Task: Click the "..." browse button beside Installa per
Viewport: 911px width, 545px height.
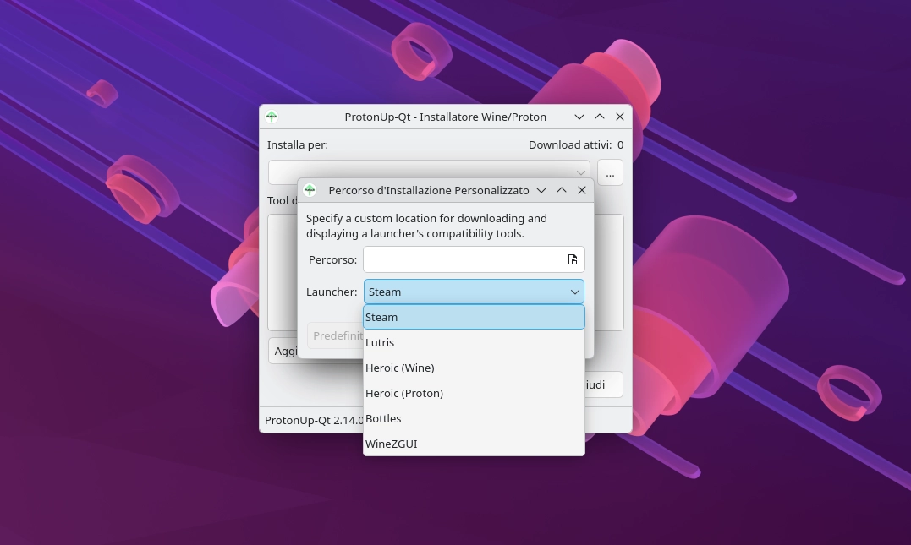Action: coord(610,172)
